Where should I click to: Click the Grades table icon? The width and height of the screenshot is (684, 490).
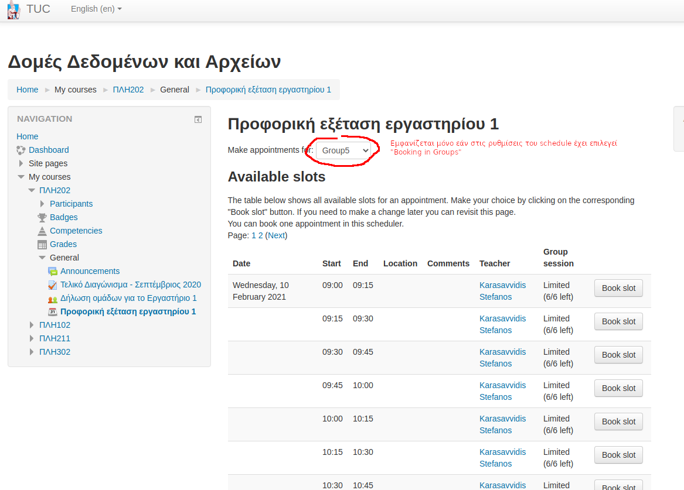[x=42, y=244]
